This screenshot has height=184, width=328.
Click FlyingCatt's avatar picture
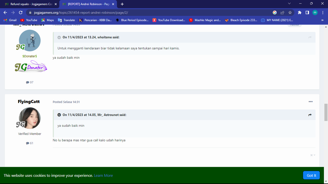(30, 118)
